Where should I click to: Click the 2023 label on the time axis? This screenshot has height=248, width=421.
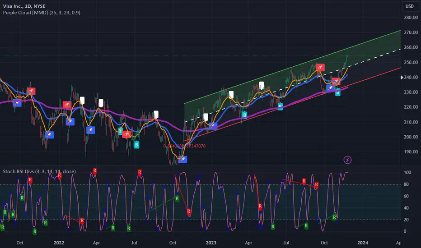coord(211,243)
